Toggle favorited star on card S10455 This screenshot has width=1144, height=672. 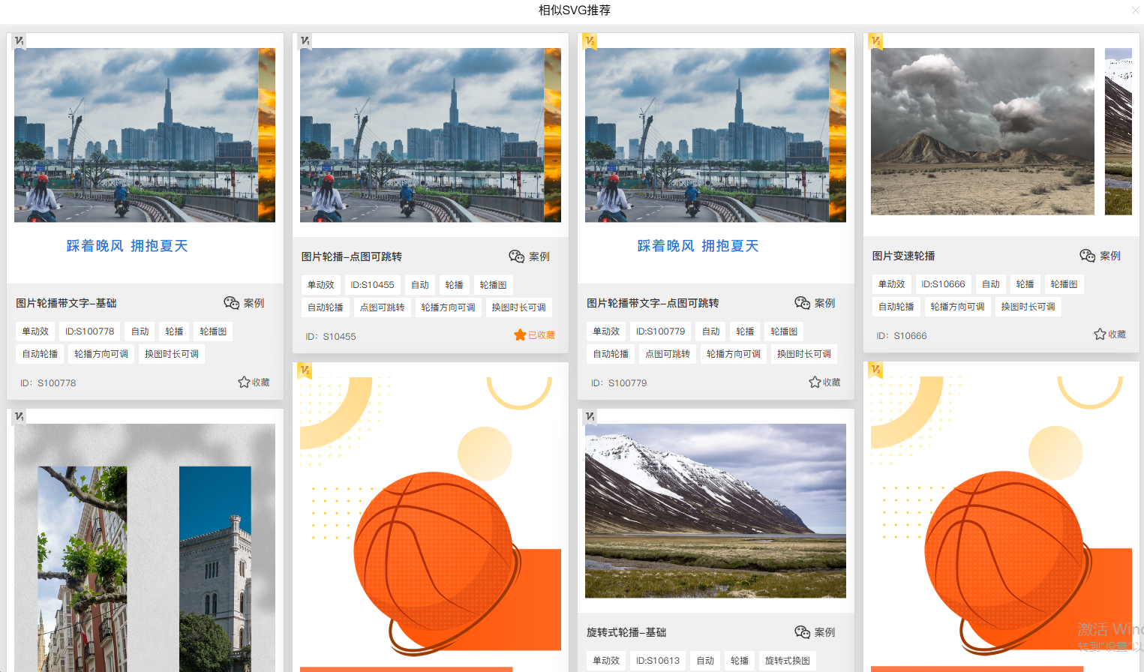coord(534,335)
